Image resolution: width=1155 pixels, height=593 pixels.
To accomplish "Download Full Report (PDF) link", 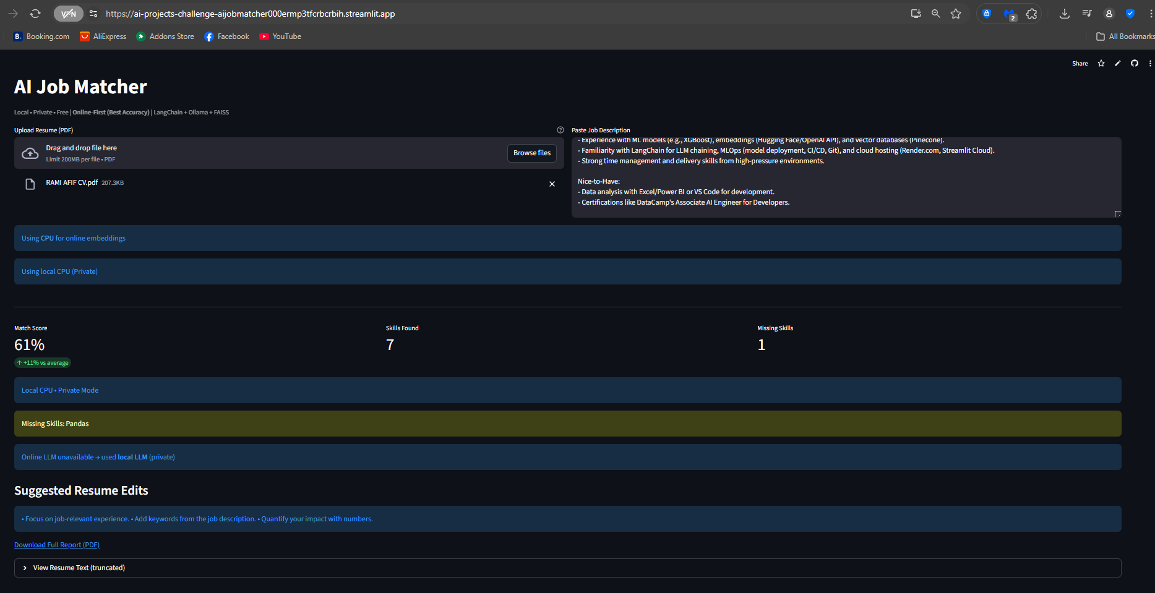I will (57, 545).
